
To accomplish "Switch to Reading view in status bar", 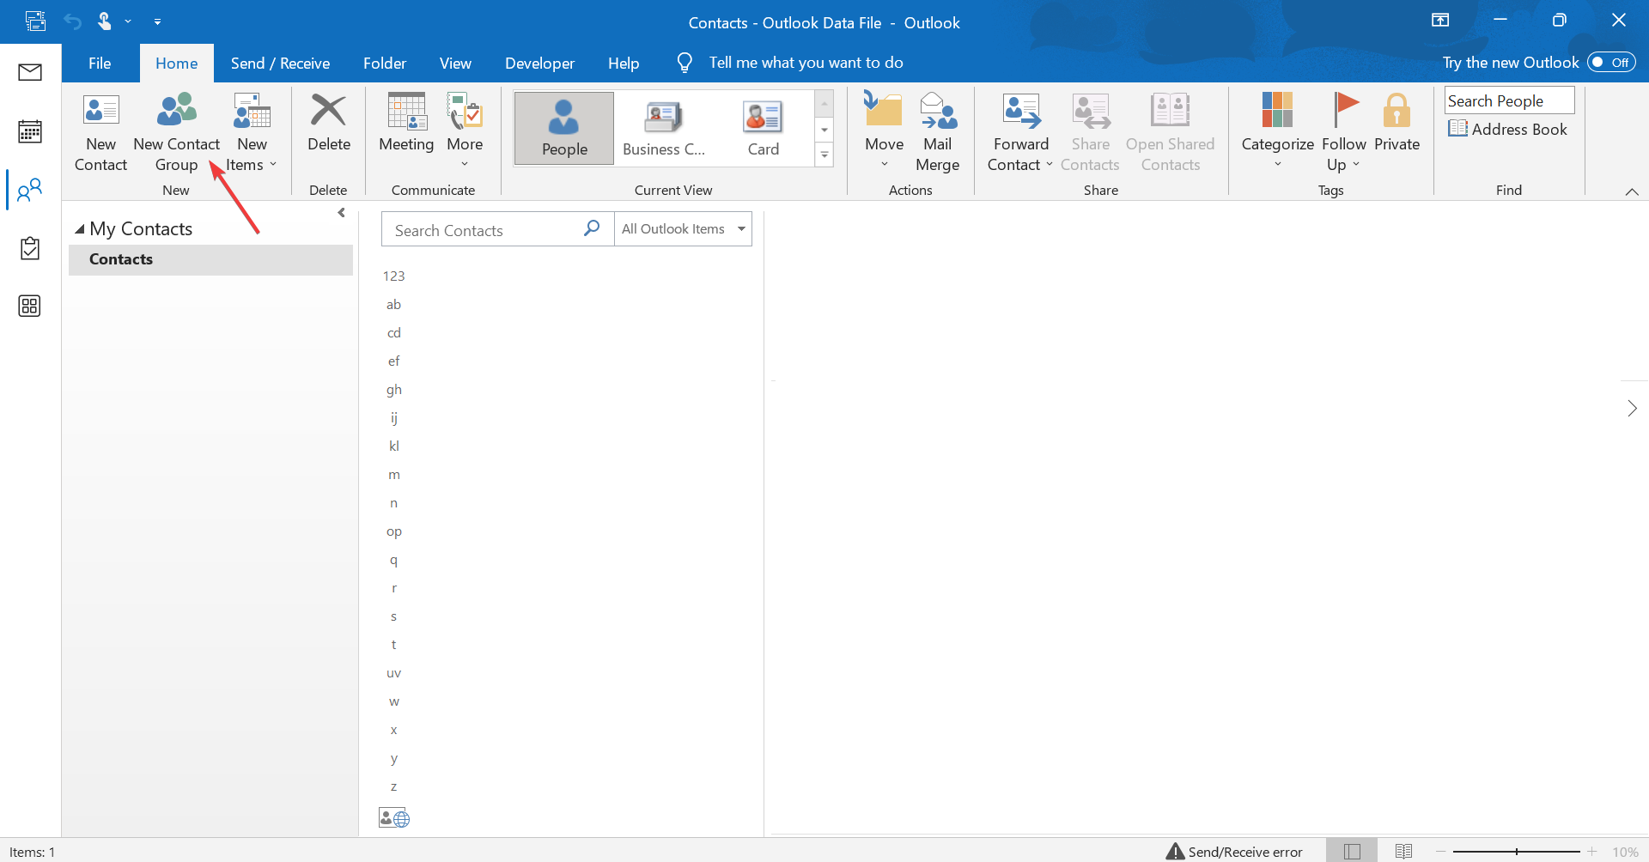I will tap(1403, 852).
